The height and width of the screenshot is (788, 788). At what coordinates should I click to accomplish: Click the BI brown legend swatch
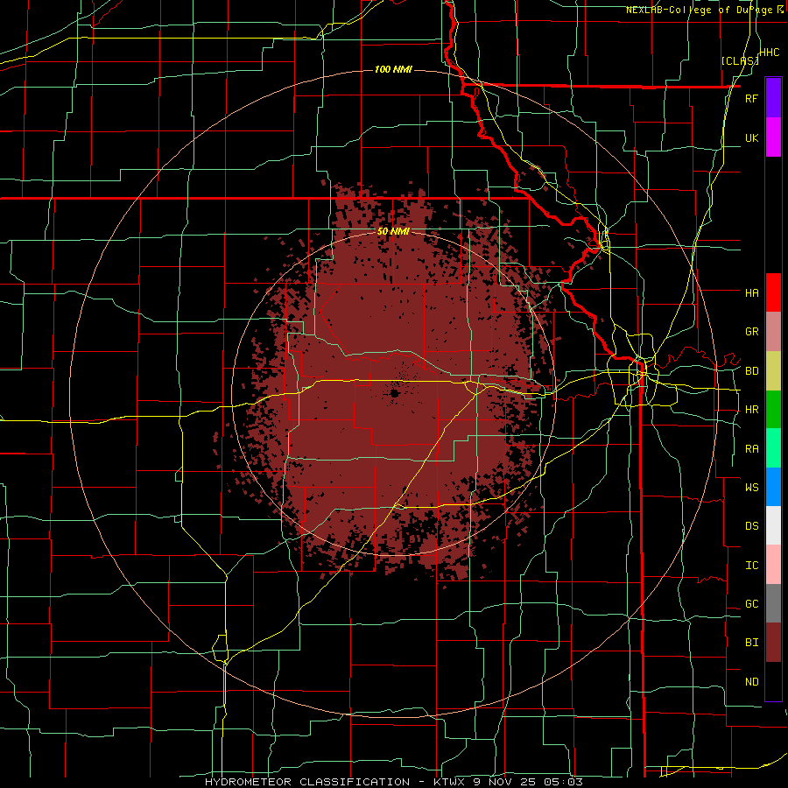point(773,643)
